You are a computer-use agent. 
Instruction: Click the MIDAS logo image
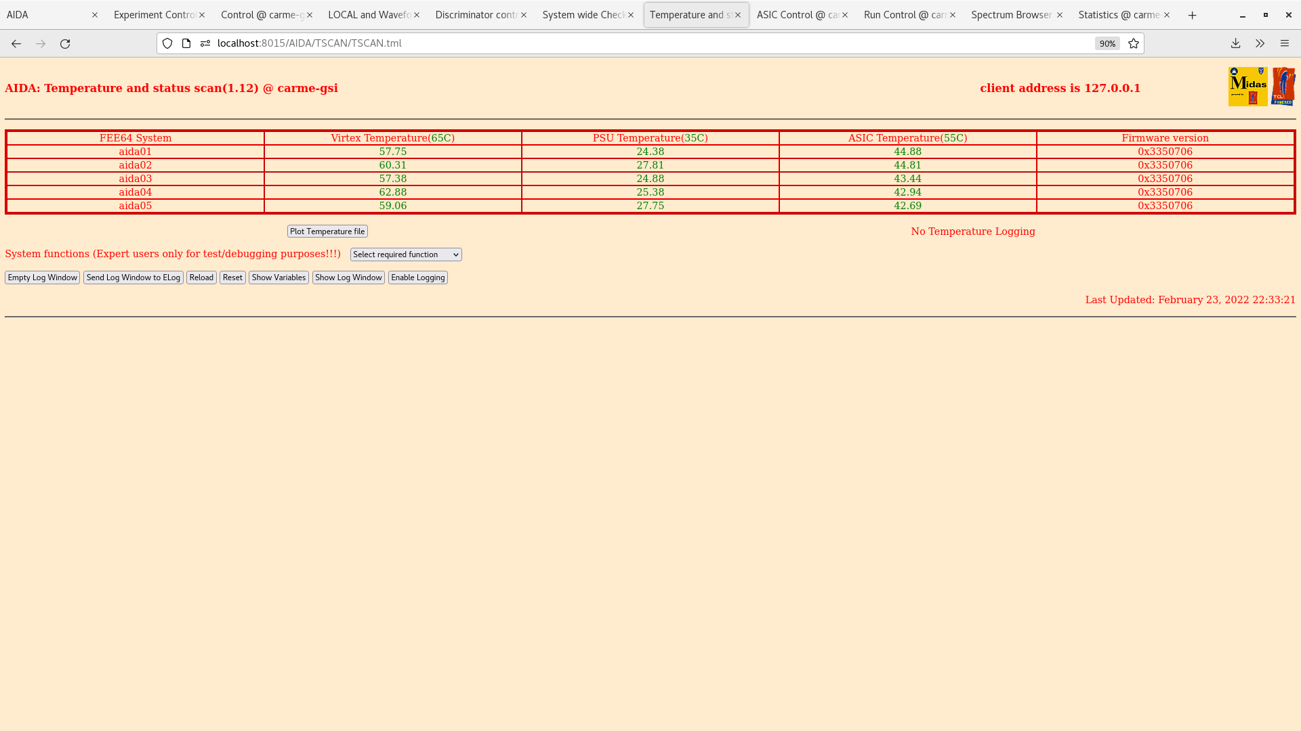click(x=1247, y=87)
